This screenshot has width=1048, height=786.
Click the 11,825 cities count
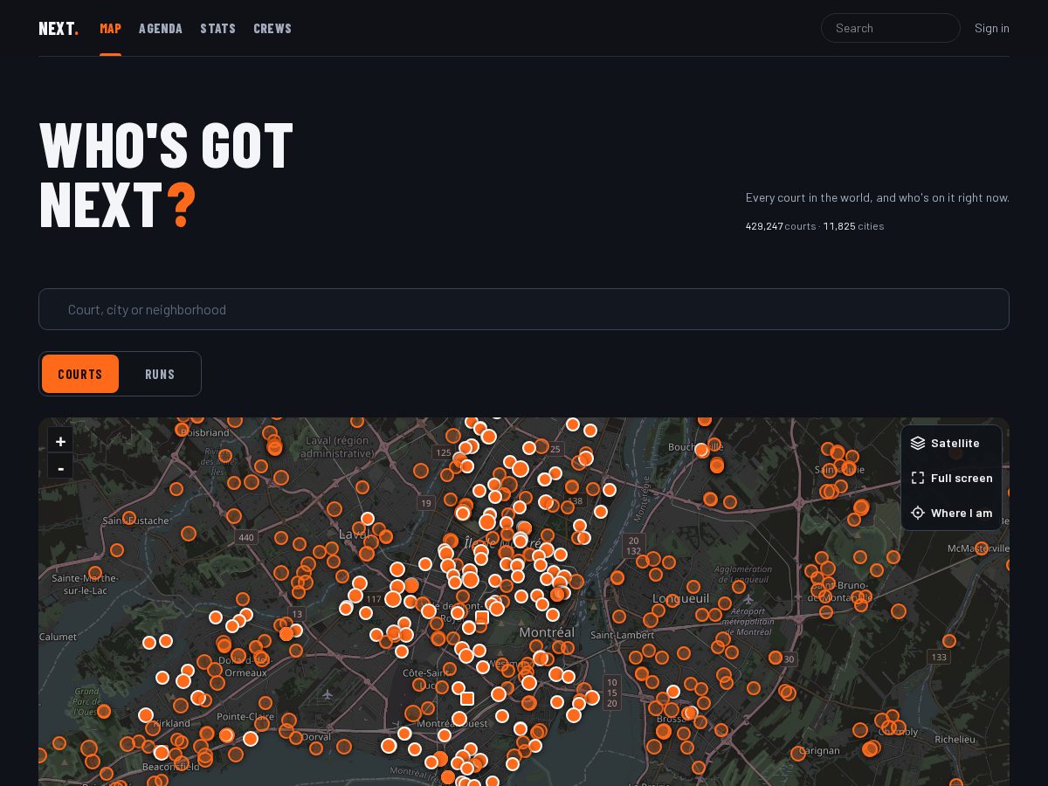(853, 226)
